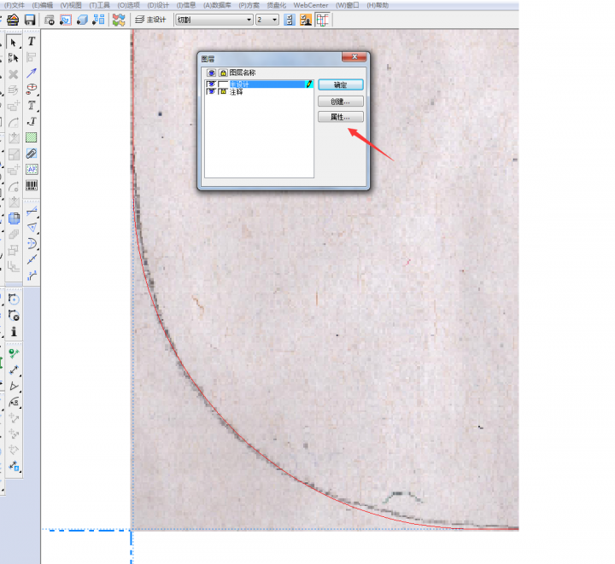
Task: Click the green hatch fill tool
Action: (x=32, y=137)
